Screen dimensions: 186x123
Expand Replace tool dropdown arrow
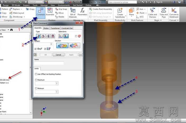[21, 9]
